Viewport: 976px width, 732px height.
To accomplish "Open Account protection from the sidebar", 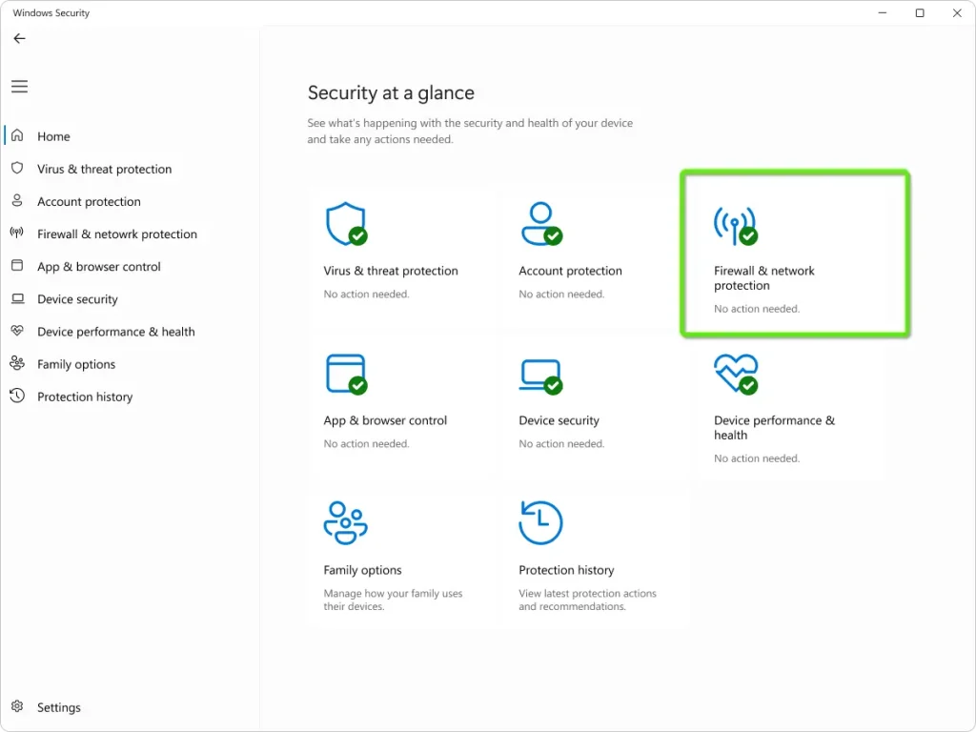I will pyautogui.click(x=88, y=201).
